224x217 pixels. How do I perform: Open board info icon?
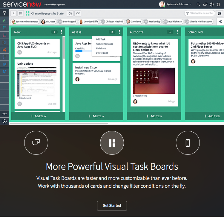click(70, 13)
